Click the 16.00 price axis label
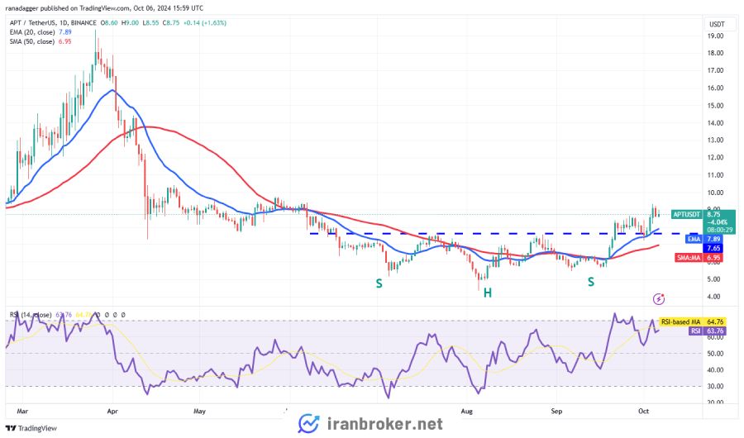Screen dimensions: 744x438 [x=715, y=88]
